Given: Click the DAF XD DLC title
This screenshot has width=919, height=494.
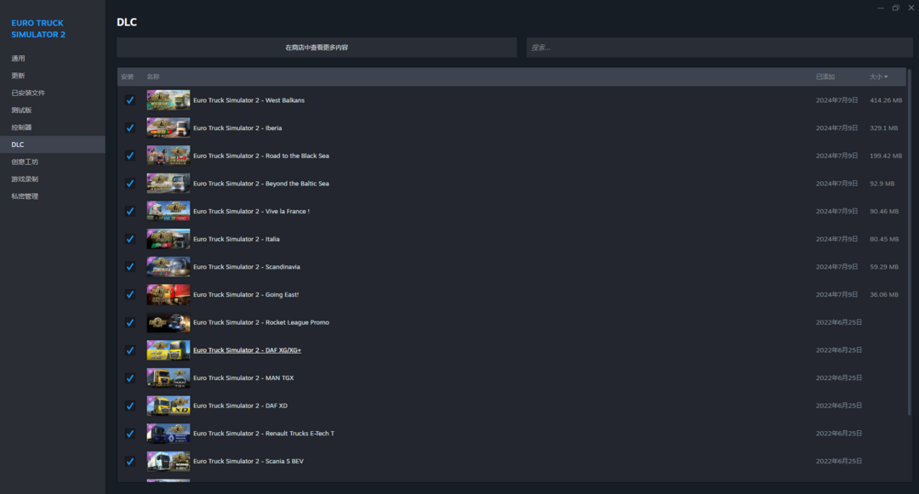Looking at the screenshot, I should pos(240,406).
